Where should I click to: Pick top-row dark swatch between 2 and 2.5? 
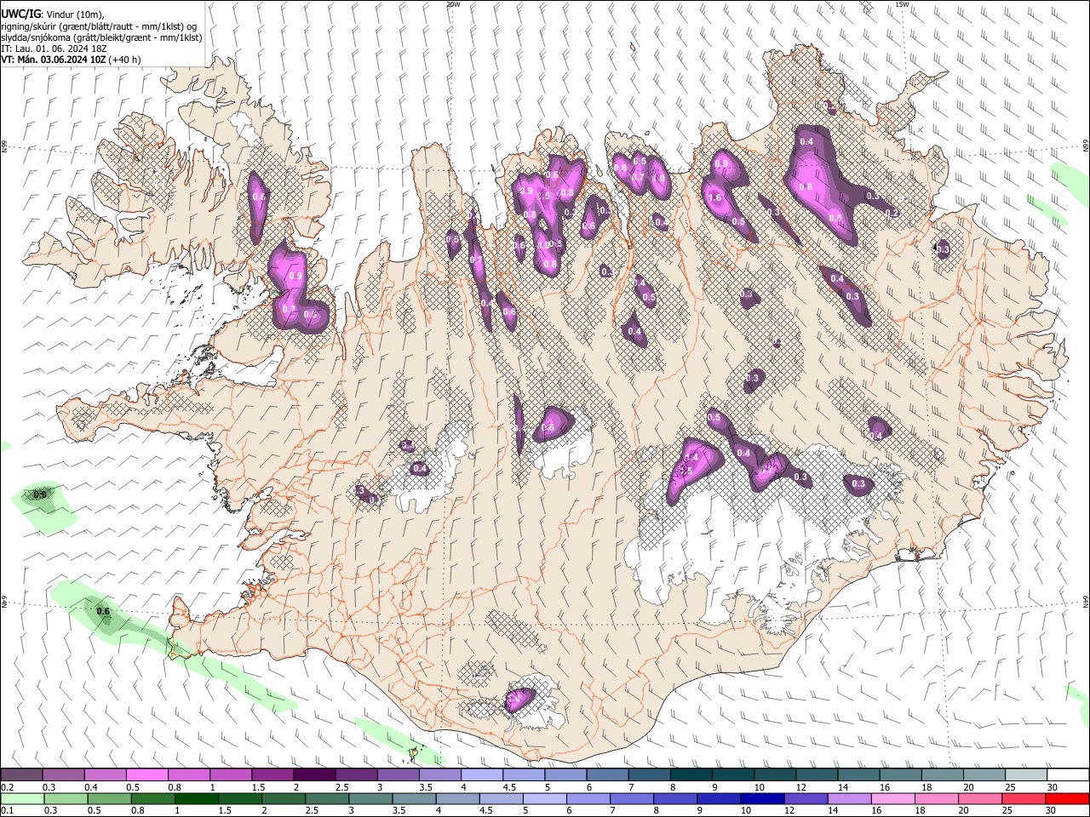pos(313,775)
